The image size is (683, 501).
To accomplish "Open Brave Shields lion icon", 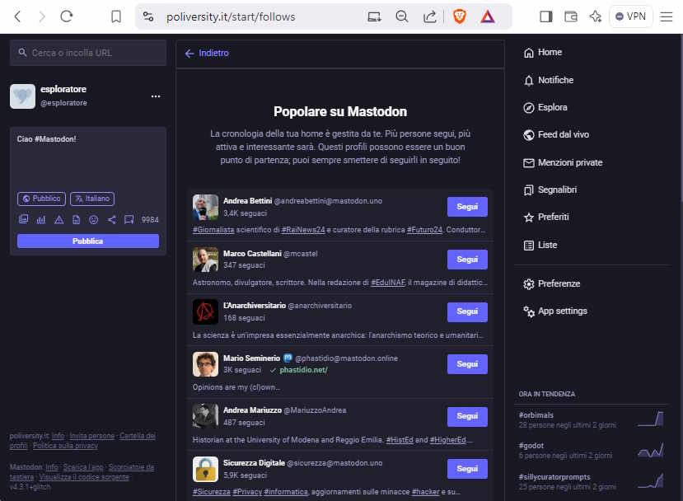I will (460, 16).
